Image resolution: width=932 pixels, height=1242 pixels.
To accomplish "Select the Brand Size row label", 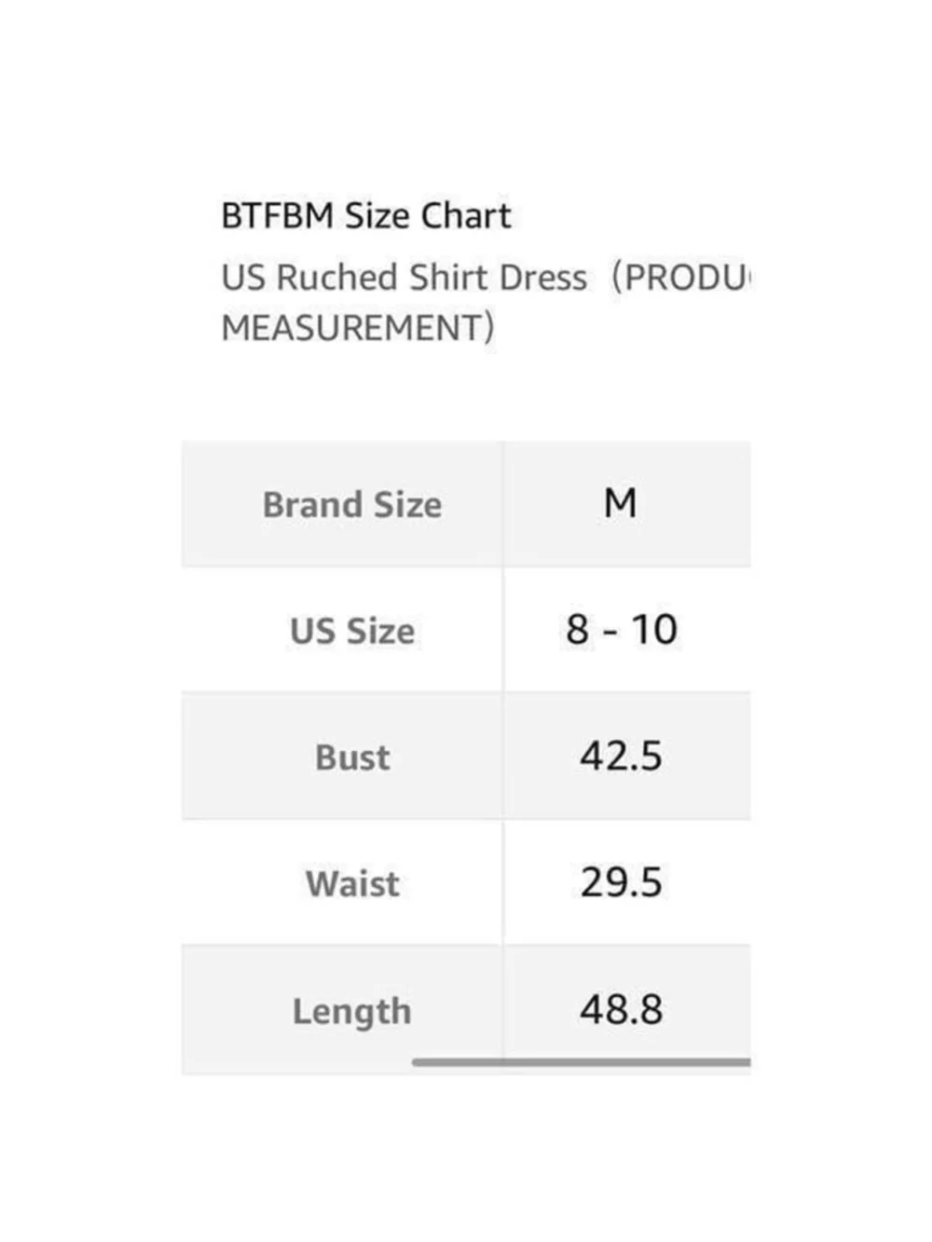I will point(352,504).
